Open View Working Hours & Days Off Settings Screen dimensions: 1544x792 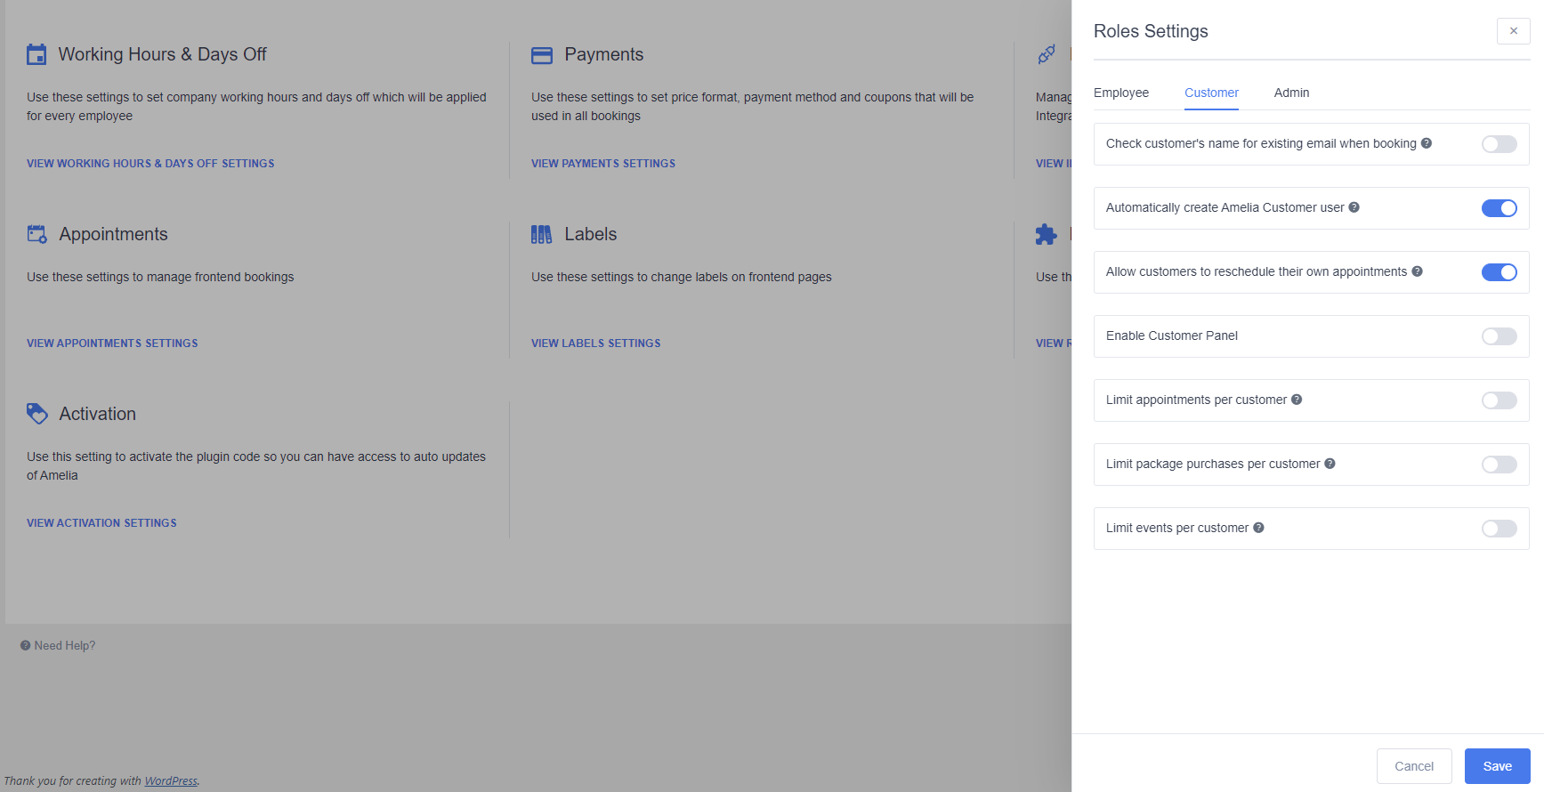pos(150,164)
